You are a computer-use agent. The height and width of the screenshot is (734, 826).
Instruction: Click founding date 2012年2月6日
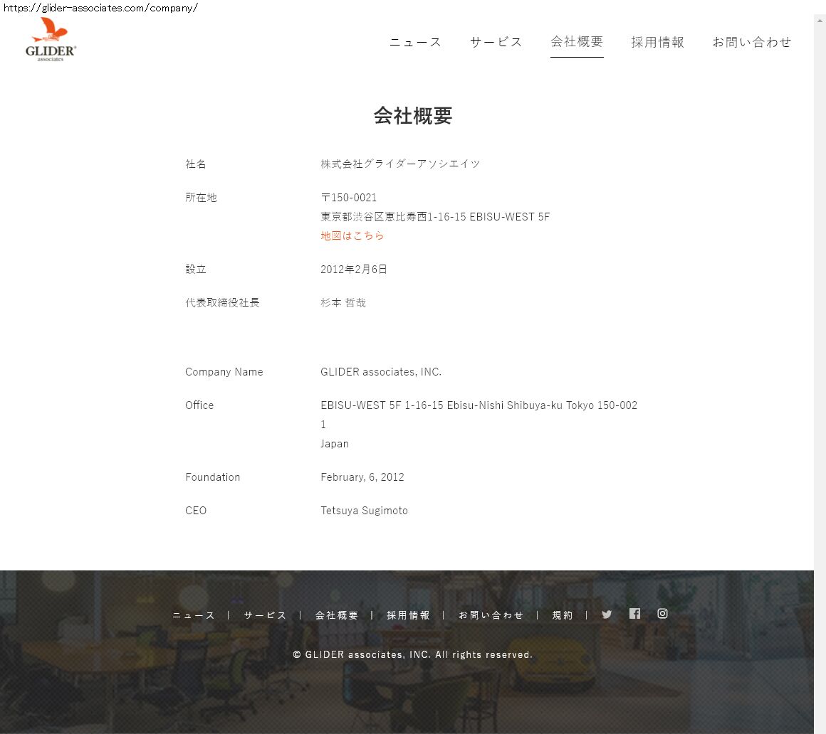[x=353, y=270]
